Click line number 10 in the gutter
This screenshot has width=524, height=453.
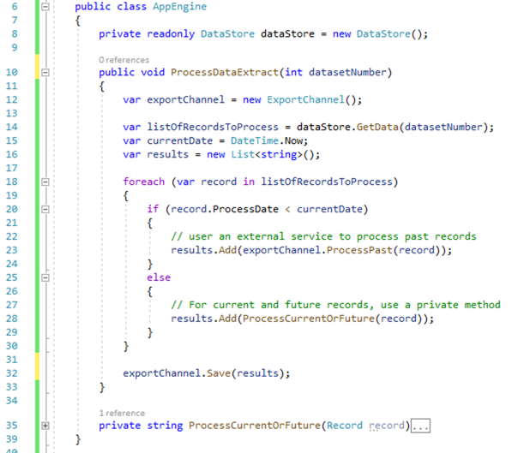pos(12,73)
